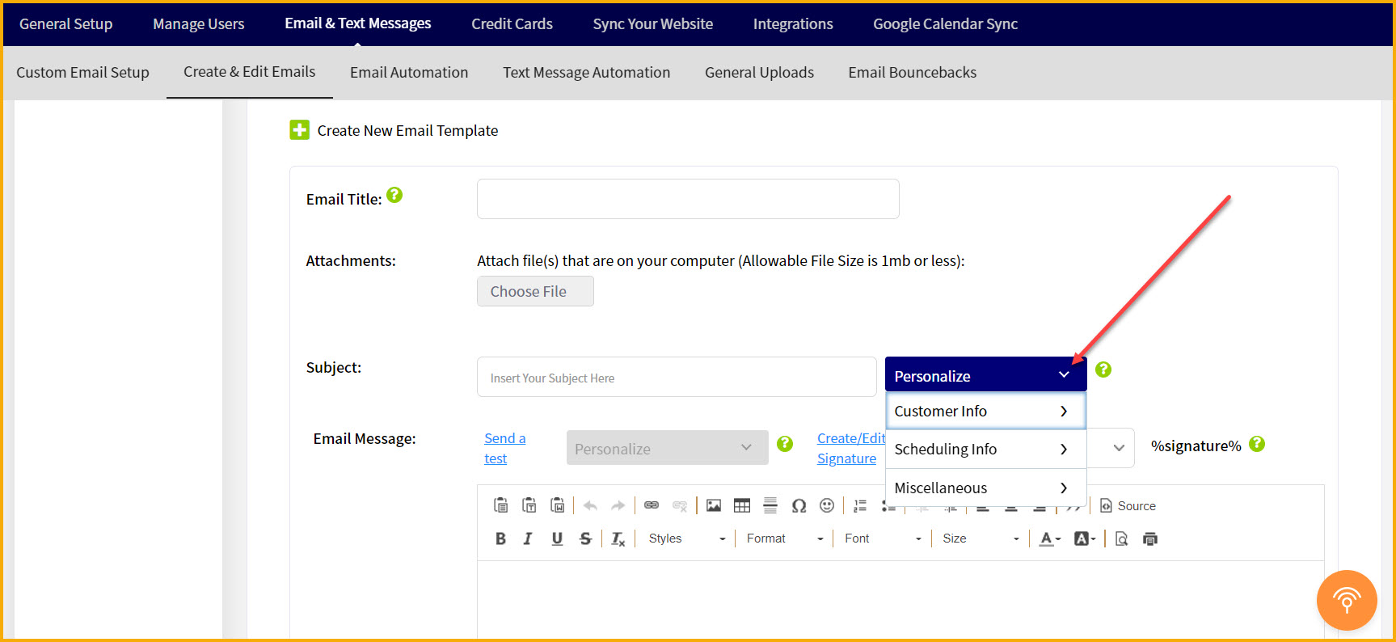This screenshot has width=1396, height=642.
Task: Click the Print icon in editor toolbar
Action: coord(1150,539)
